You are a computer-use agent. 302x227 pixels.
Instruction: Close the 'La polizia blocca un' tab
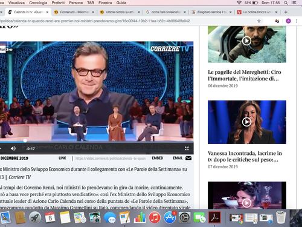276,12
